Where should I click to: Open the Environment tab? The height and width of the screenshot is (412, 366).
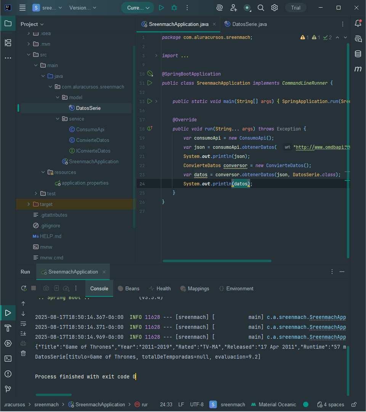236,288
